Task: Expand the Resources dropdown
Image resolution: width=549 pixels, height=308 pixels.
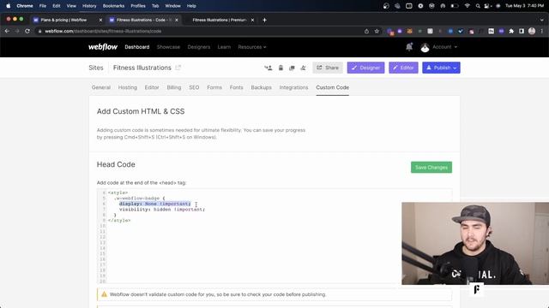Action: 251,47
